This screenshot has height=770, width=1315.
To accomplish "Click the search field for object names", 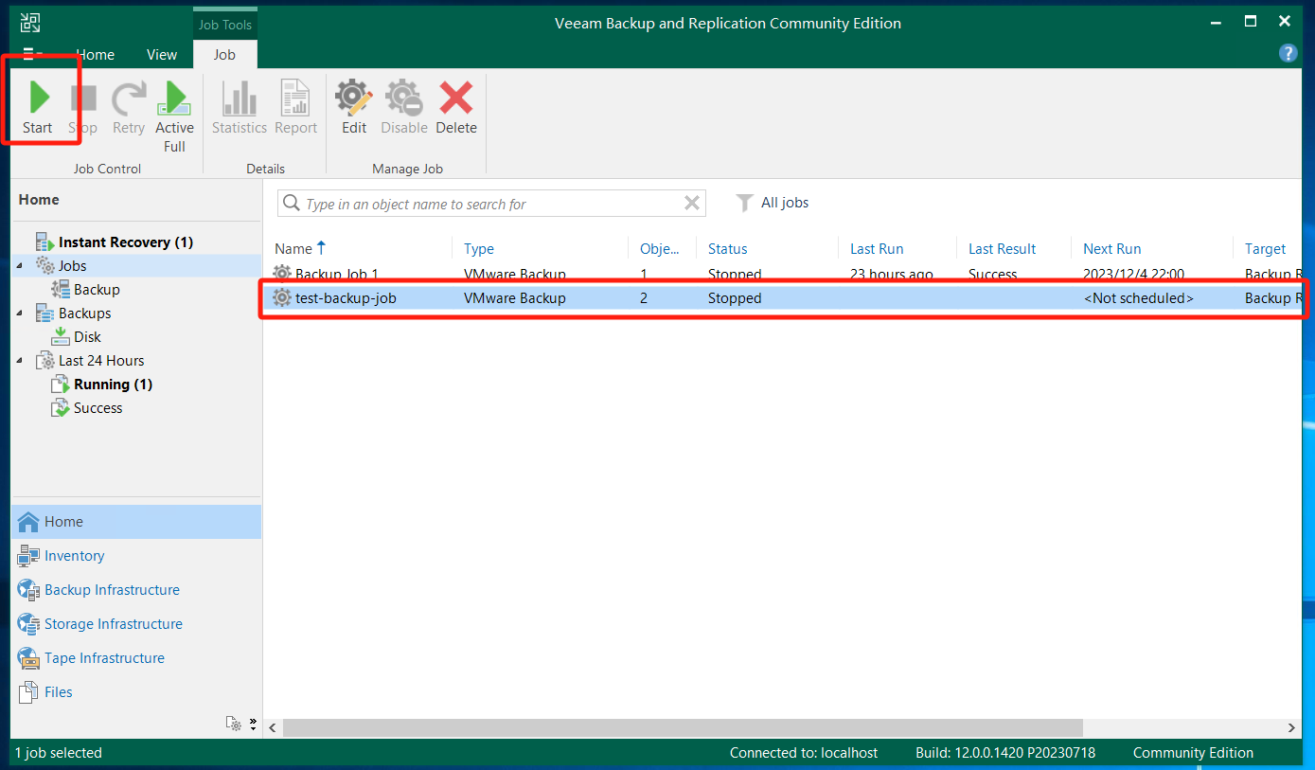I will [490, 204].
